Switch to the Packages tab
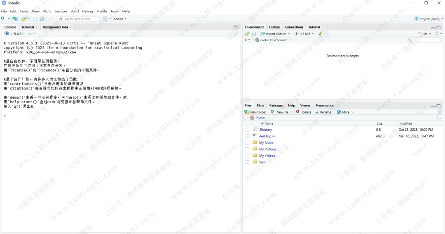This screenshot has height=234, width=445. [276, 105]
